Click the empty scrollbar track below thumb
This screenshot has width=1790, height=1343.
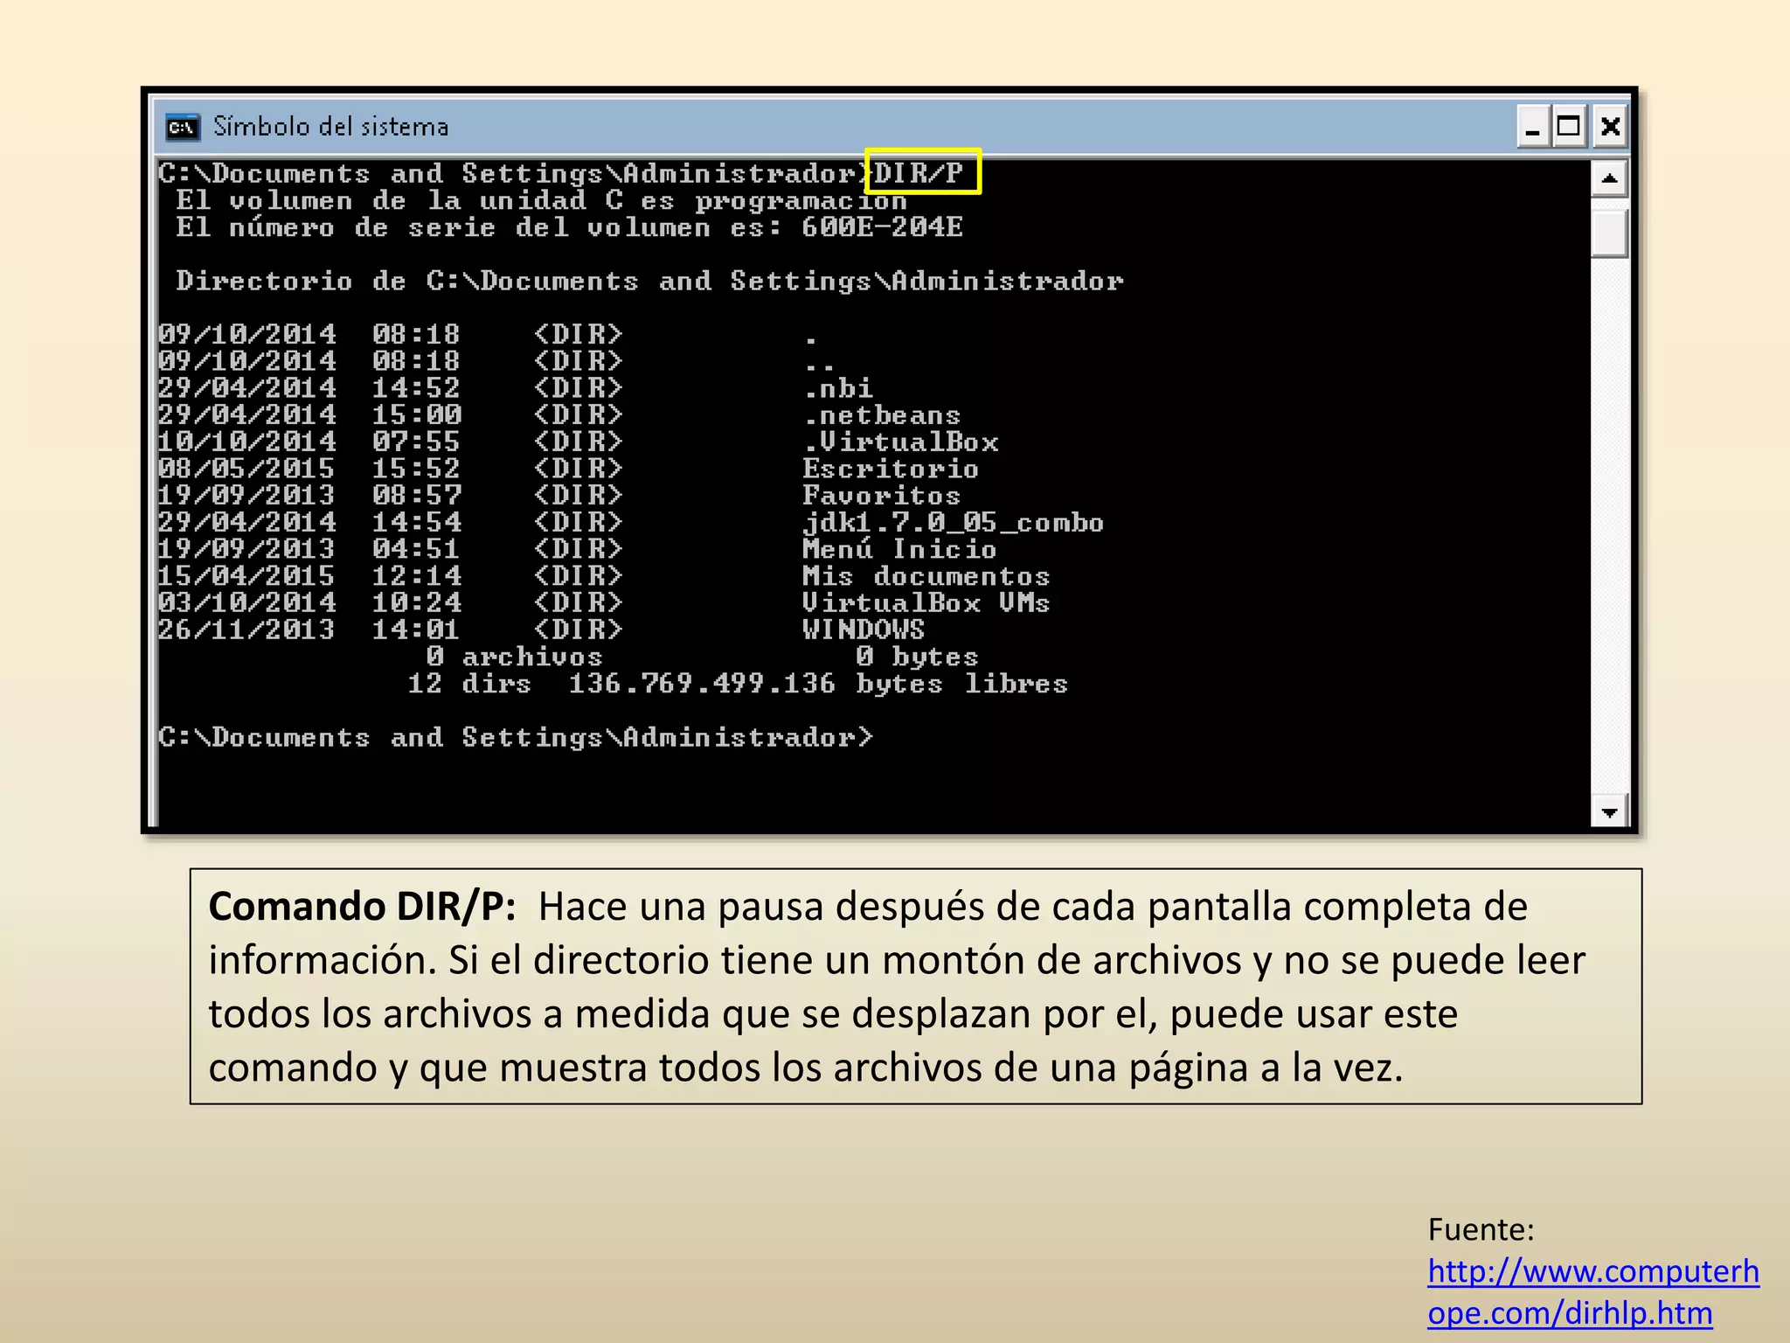coord(1608,525)
